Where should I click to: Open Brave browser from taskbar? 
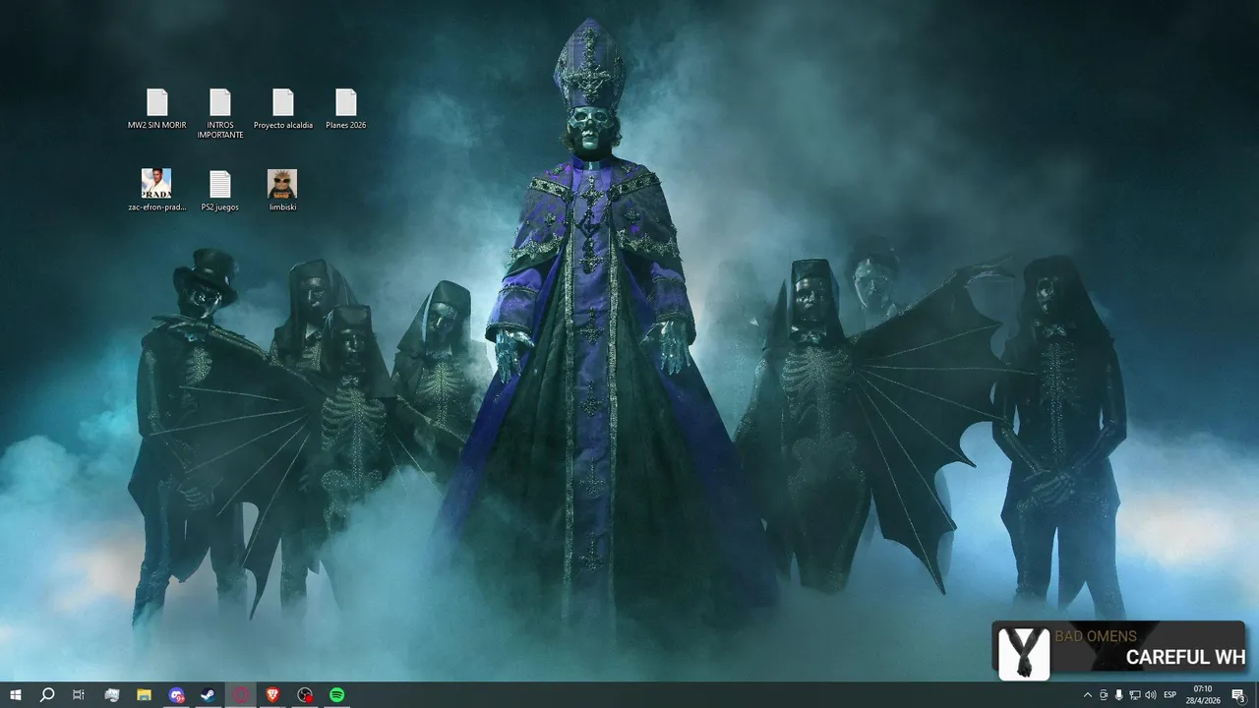(272, 694)
